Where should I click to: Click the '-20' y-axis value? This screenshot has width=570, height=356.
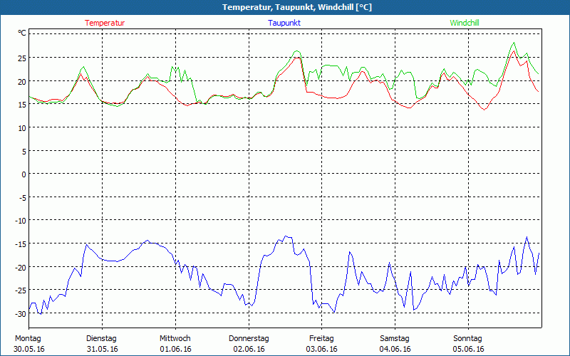click(x=21, y=268)
